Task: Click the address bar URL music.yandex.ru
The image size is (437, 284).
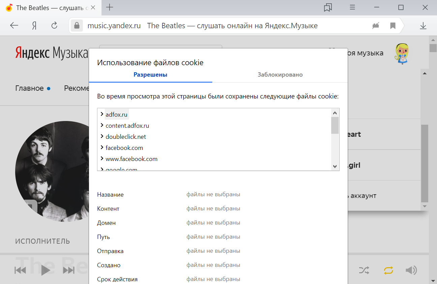Action: click(x=114, y=26)
